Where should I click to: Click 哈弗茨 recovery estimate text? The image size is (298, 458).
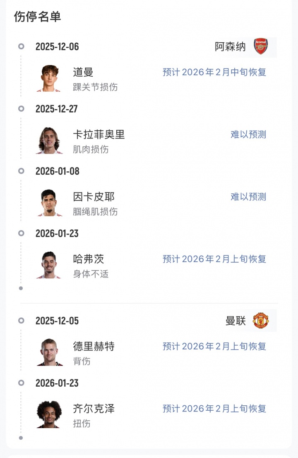point(214,259)
